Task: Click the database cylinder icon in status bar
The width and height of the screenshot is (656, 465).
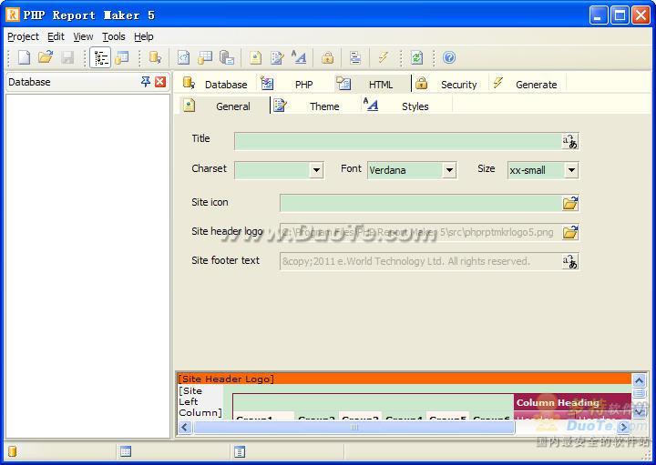Action: click(13, 451)
